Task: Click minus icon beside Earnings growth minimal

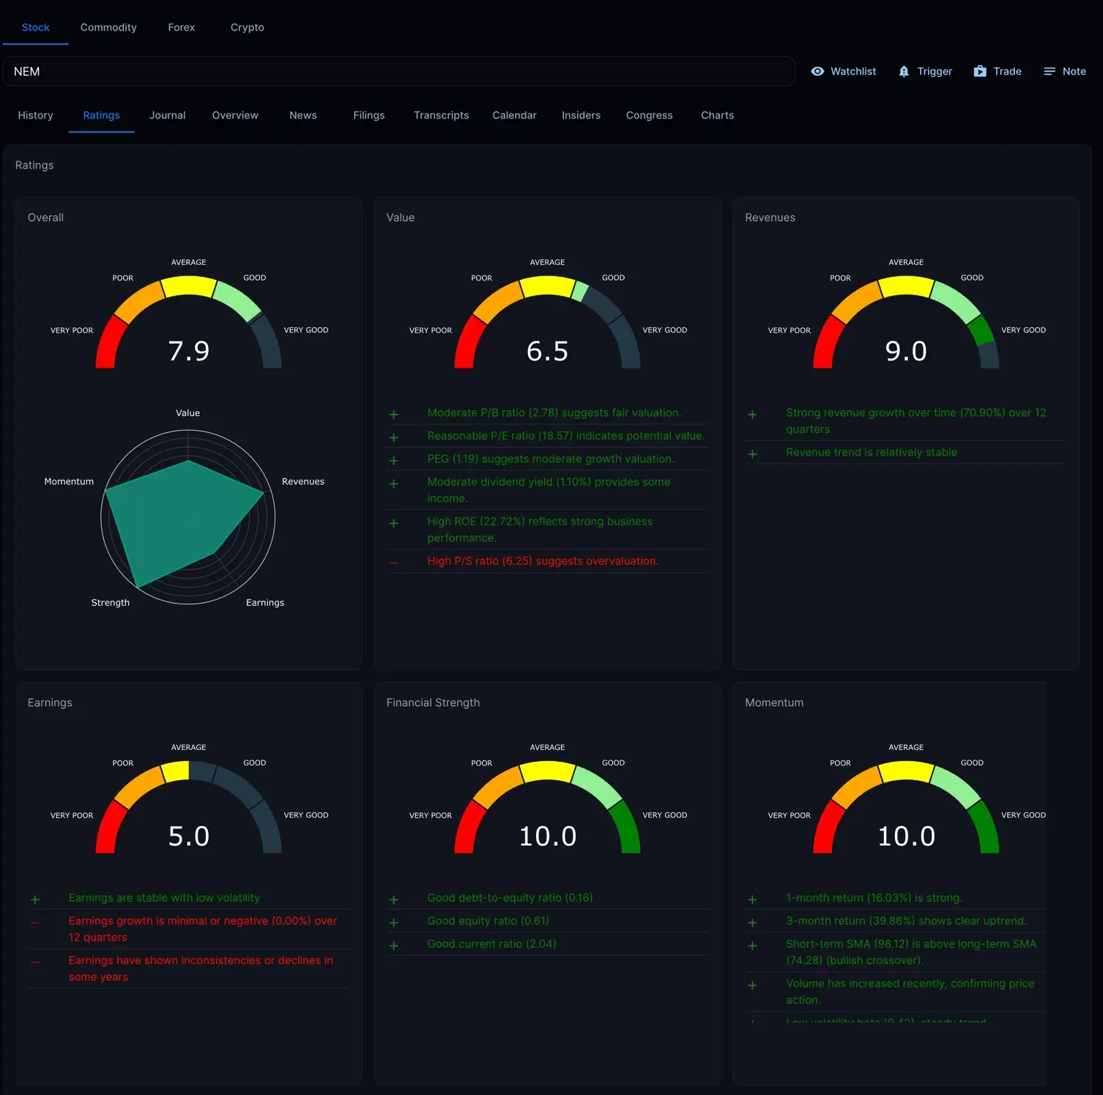Action: tap(35, 922)
